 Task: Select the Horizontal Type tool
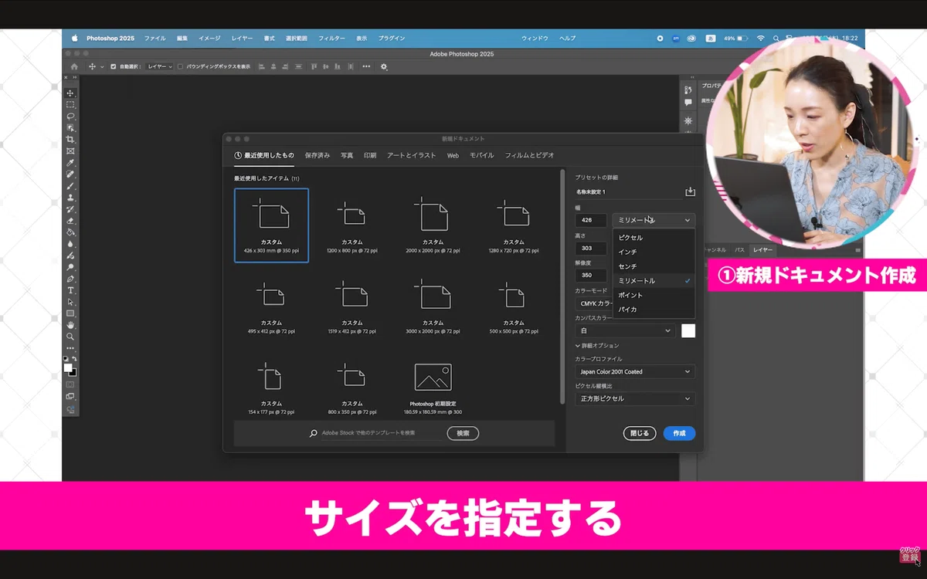coord(70,290)
